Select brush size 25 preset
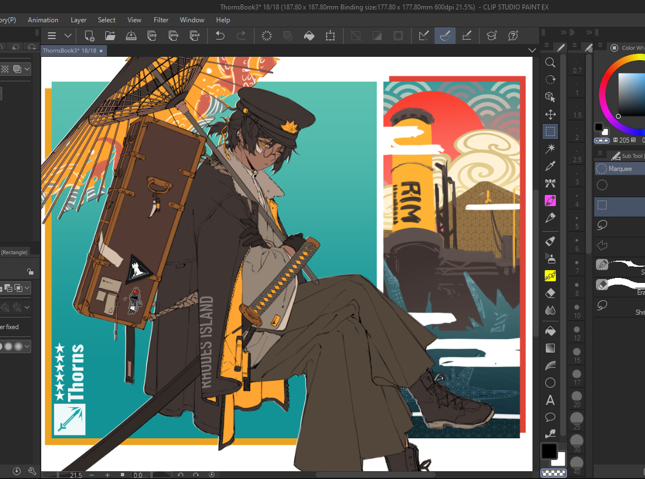This screenshot has width=645, height=479. (576, 422)
